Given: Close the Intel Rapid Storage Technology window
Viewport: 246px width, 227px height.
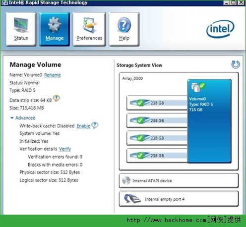Looking at the screenshot, I should pos(241,2).
